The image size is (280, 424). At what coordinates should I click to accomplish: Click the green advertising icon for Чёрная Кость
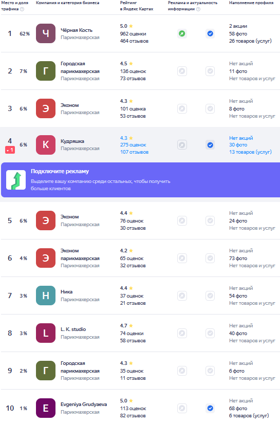pos(182,33)
